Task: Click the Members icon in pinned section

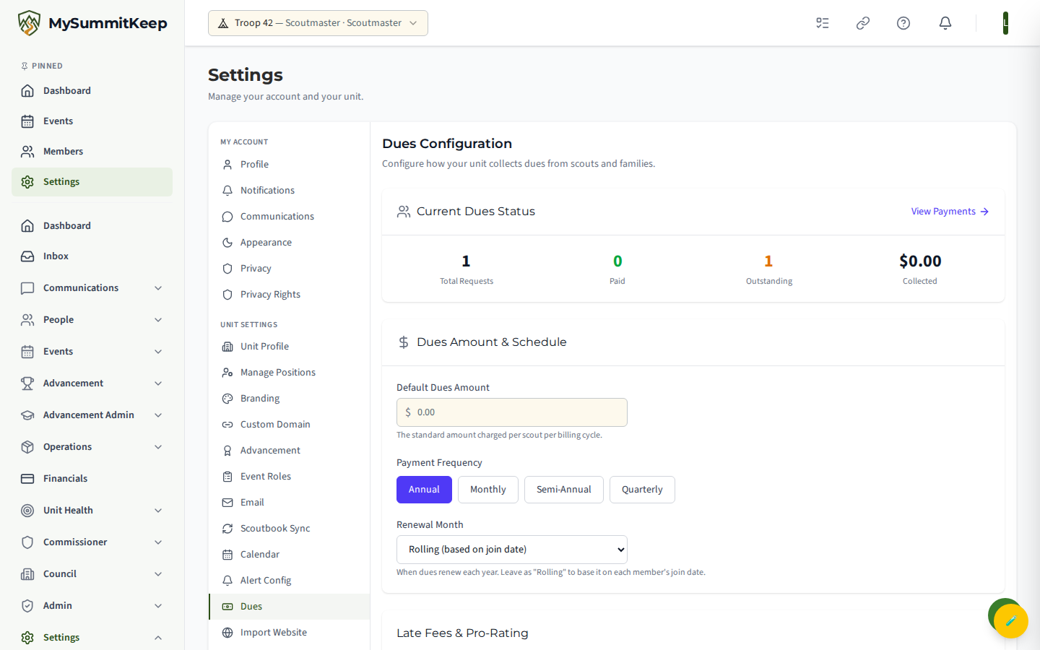Action: click(27, 152)
